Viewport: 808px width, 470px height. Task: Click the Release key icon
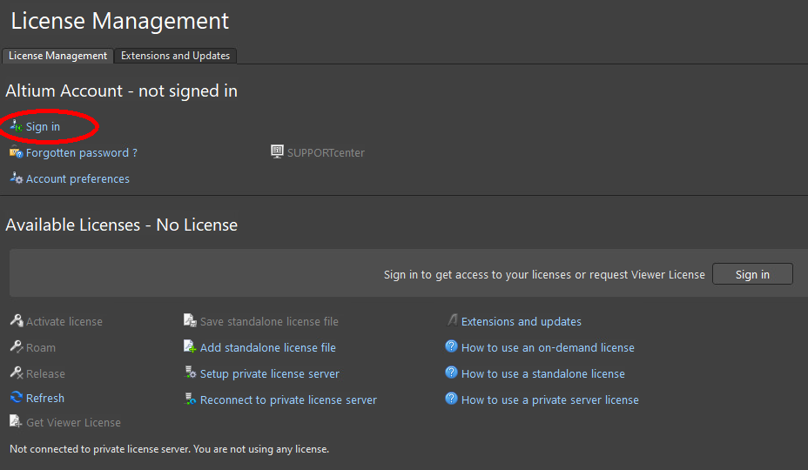pyautogui.click(x=17, y=373)
